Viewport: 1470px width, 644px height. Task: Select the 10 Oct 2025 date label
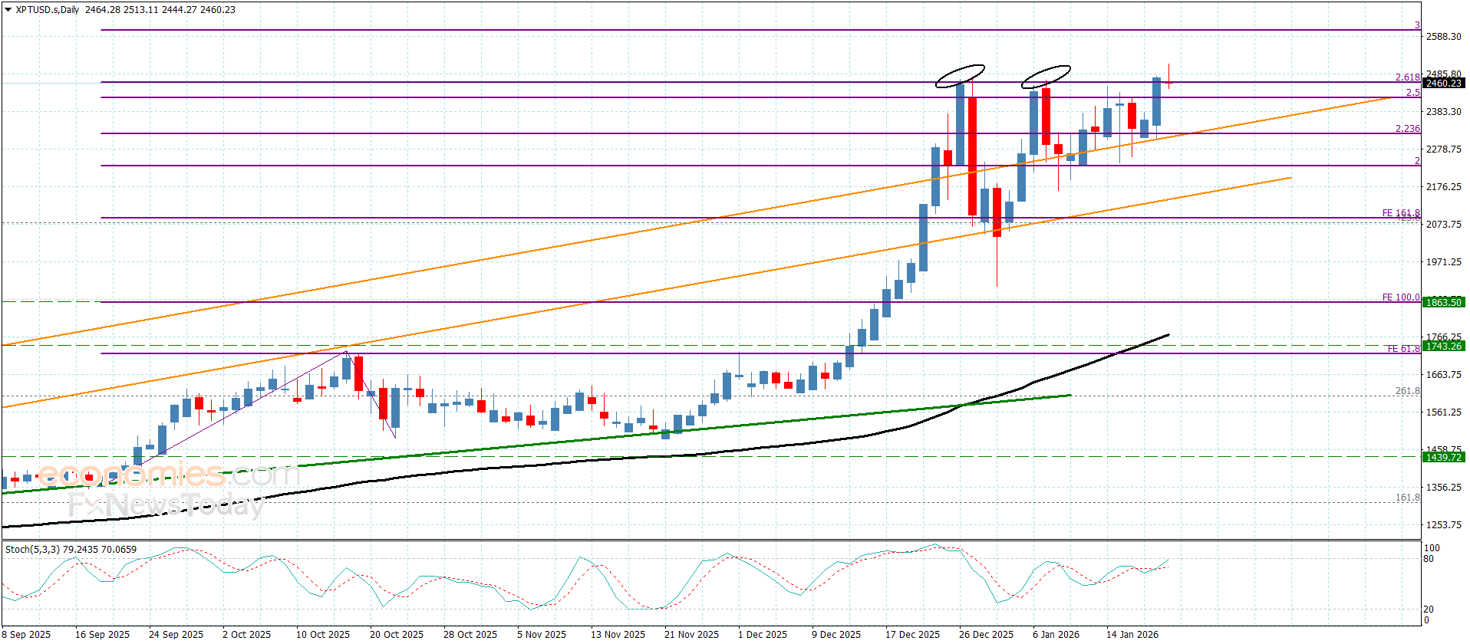click(x=323, y=634)
